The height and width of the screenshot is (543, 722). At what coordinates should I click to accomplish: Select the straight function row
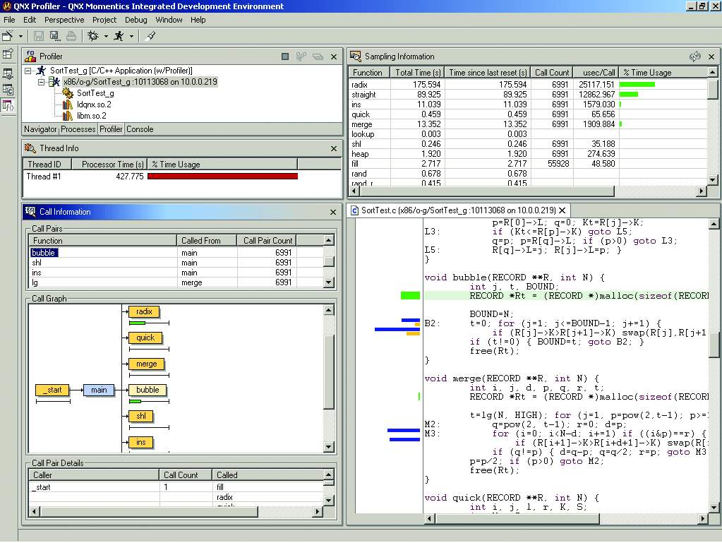[x=528, y=95]
